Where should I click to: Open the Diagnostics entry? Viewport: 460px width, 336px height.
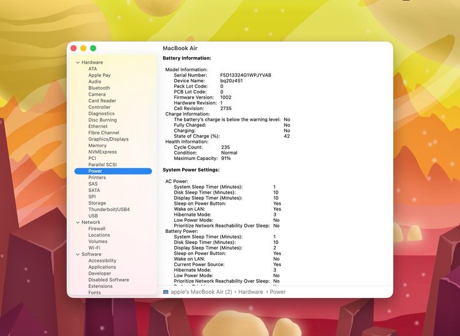point(101,113)
